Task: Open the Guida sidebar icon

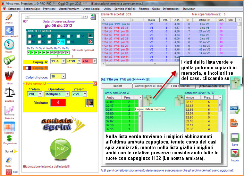Action: (x=8, y=160)
